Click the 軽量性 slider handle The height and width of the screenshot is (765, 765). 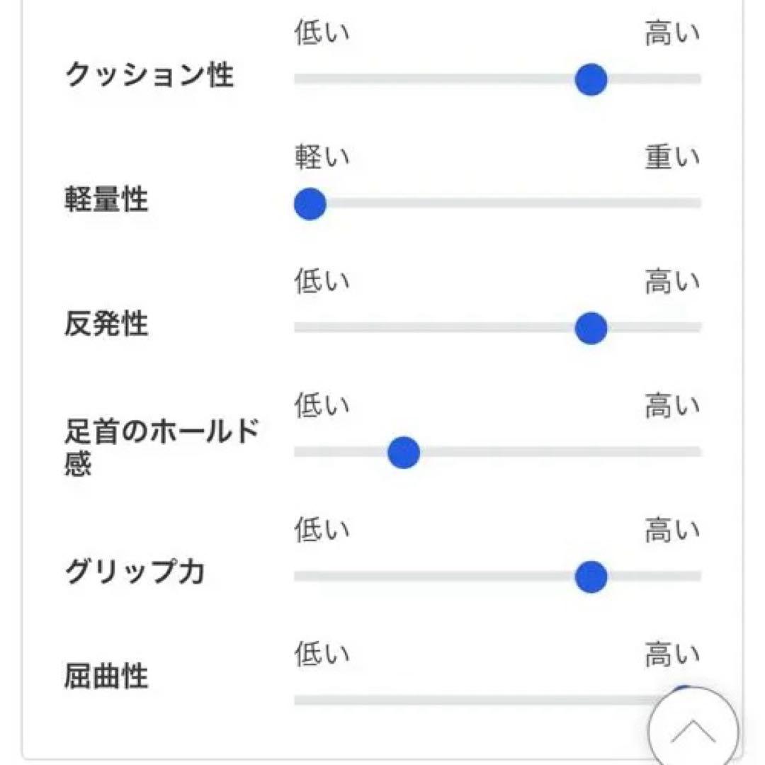tap(310, 204)
